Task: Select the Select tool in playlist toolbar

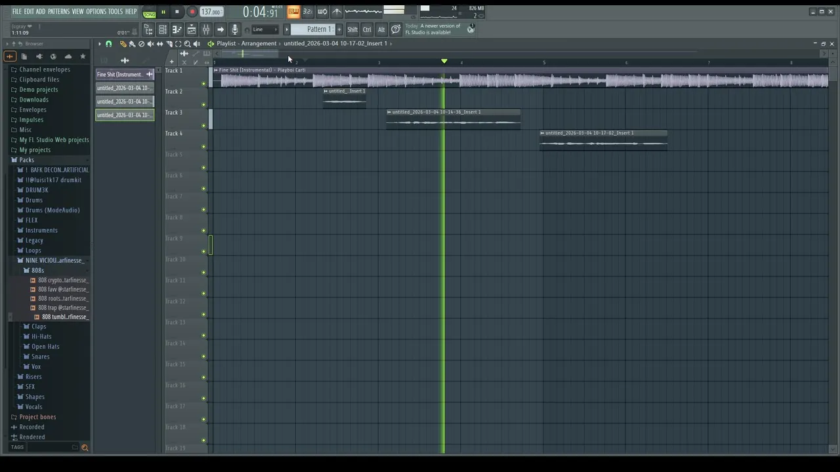Action: (x=178, y=44)
